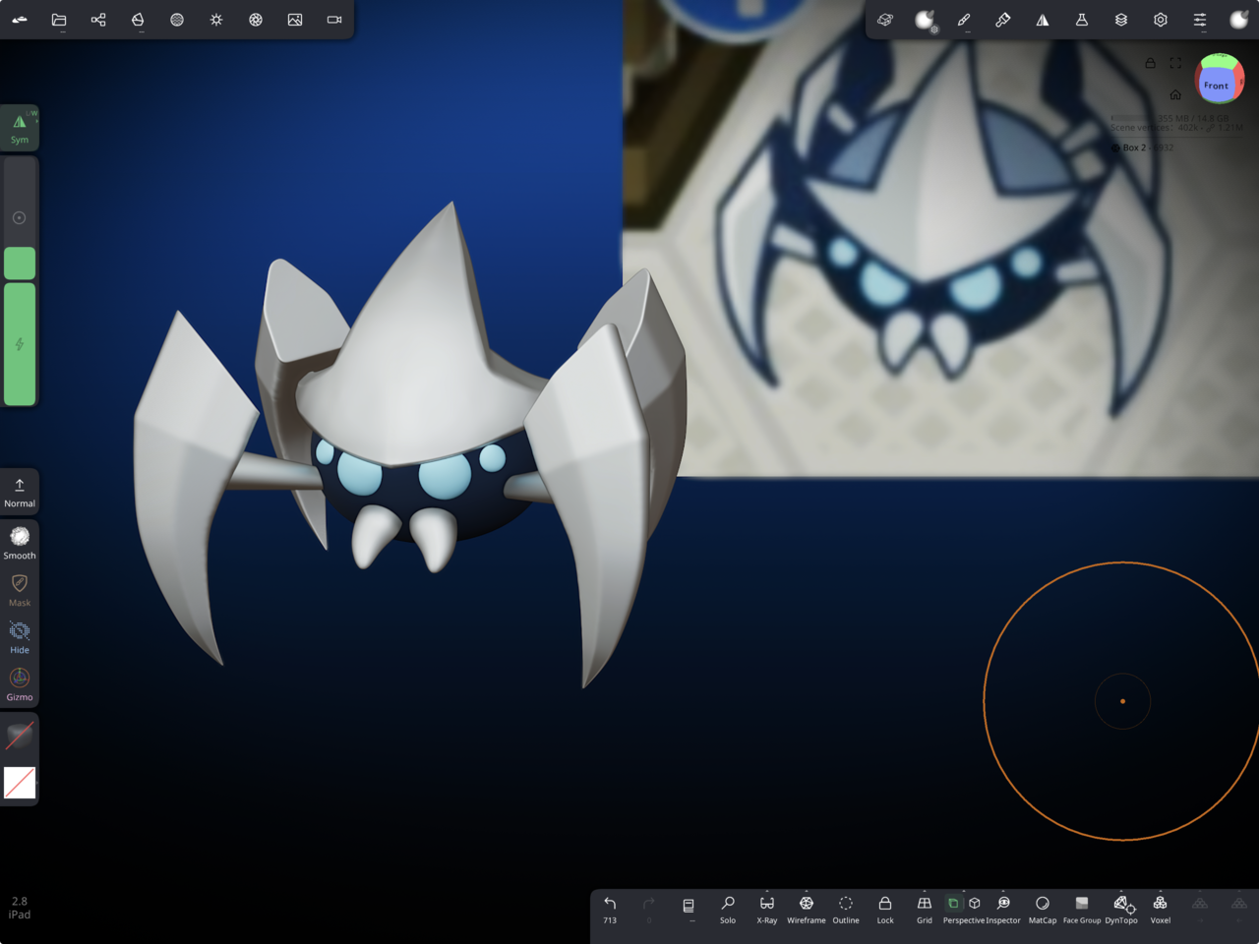1259x944 pixels.
Task: Reset the camera with the home icon
Action: click(1175, 94)
